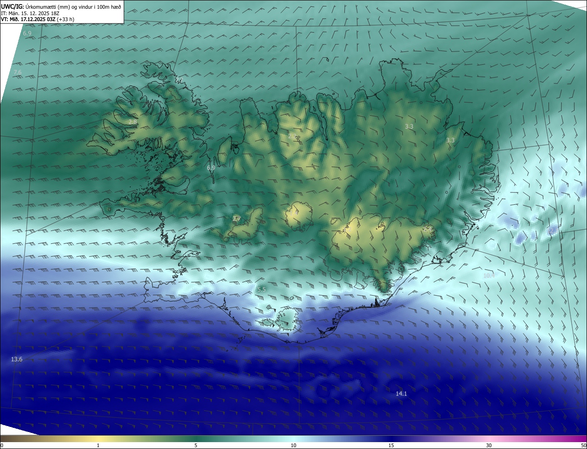The image size is (587, 449).
Task: Click the '30' tick on the color scale
Action: pos(489,445)
